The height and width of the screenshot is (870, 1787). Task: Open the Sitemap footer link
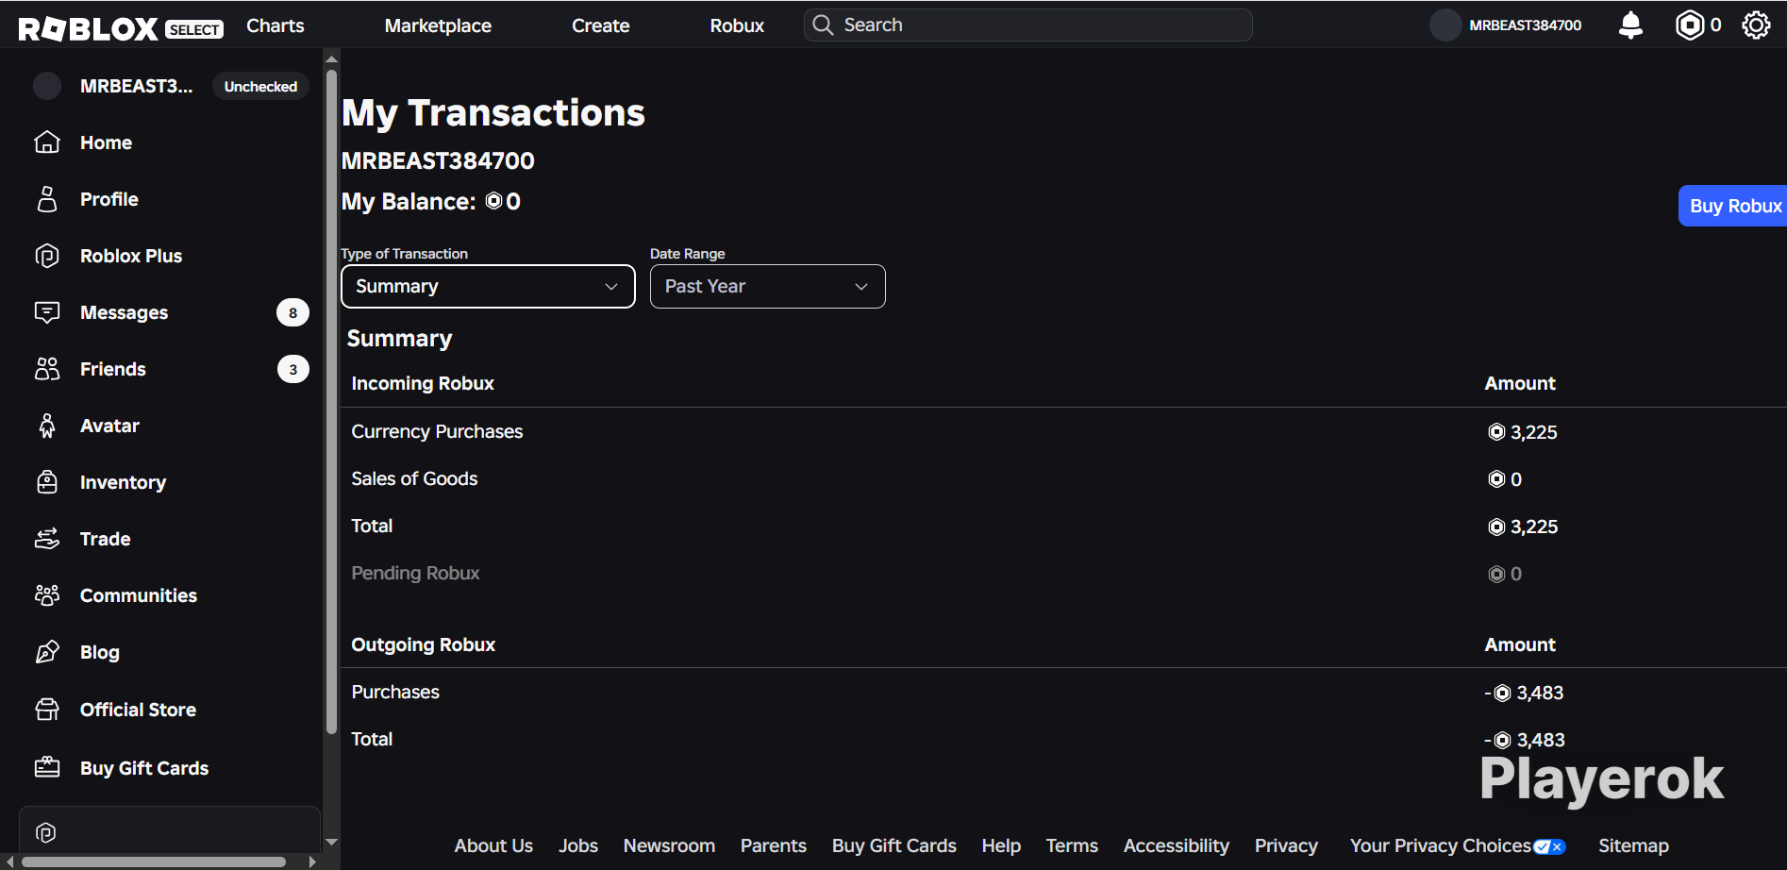(1633, 845)
